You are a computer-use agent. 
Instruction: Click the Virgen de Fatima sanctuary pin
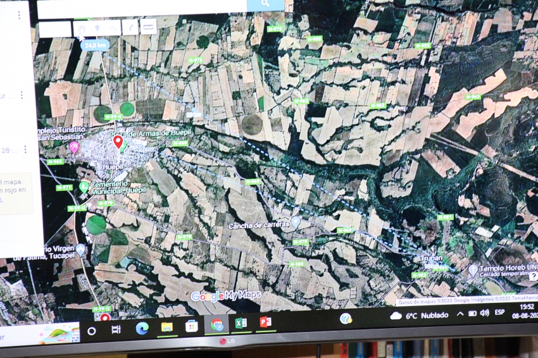point(80,250)
